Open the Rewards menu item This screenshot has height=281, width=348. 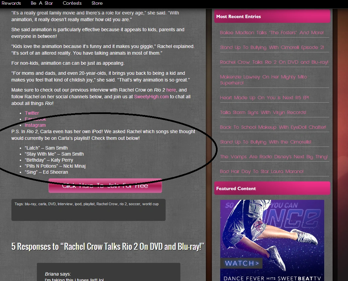coord(11,3)
